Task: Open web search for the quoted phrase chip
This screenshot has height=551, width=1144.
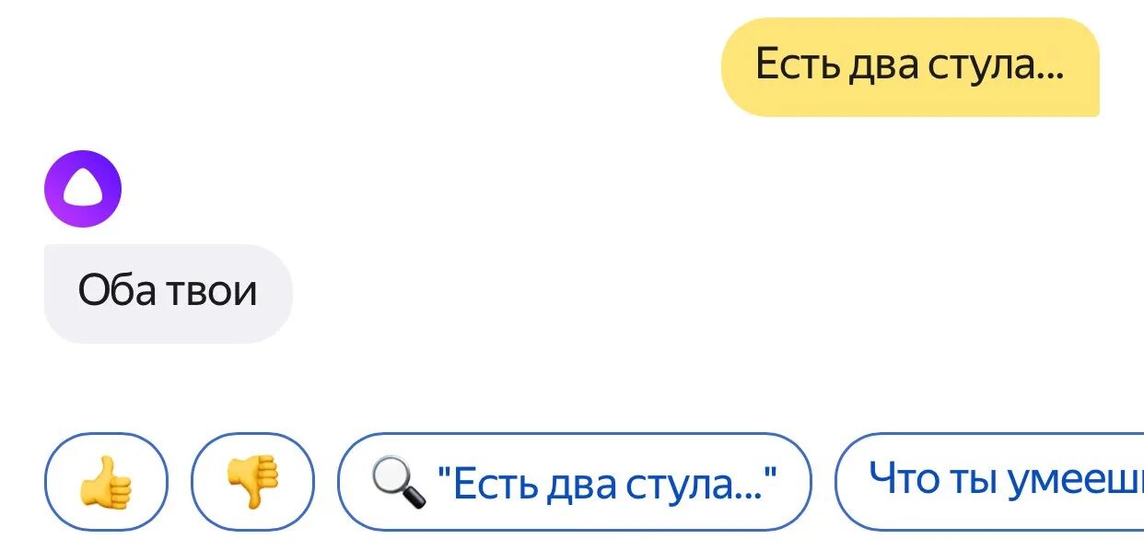Action: [574, 482]
